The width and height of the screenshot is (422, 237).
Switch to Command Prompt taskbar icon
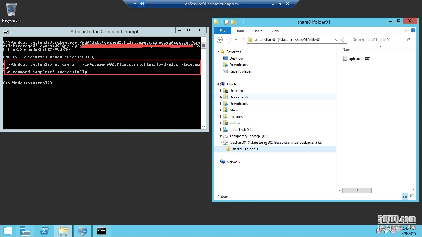(x=101, y=231)
